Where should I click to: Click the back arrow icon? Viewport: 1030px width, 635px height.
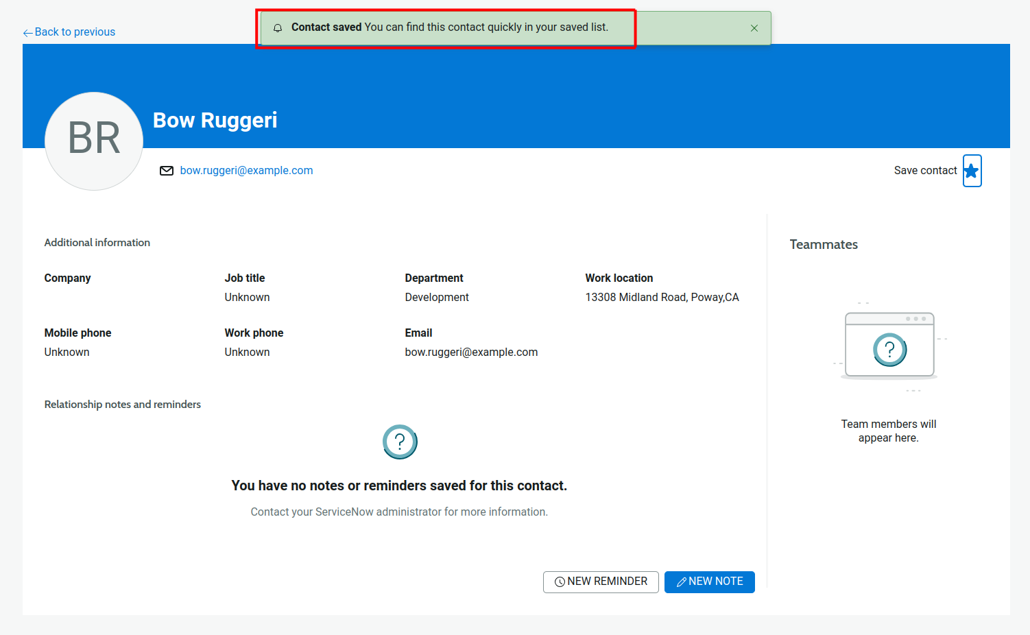27,33
